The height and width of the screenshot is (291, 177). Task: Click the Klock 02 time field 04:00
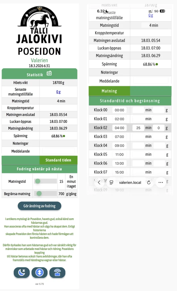pos(119,128)
